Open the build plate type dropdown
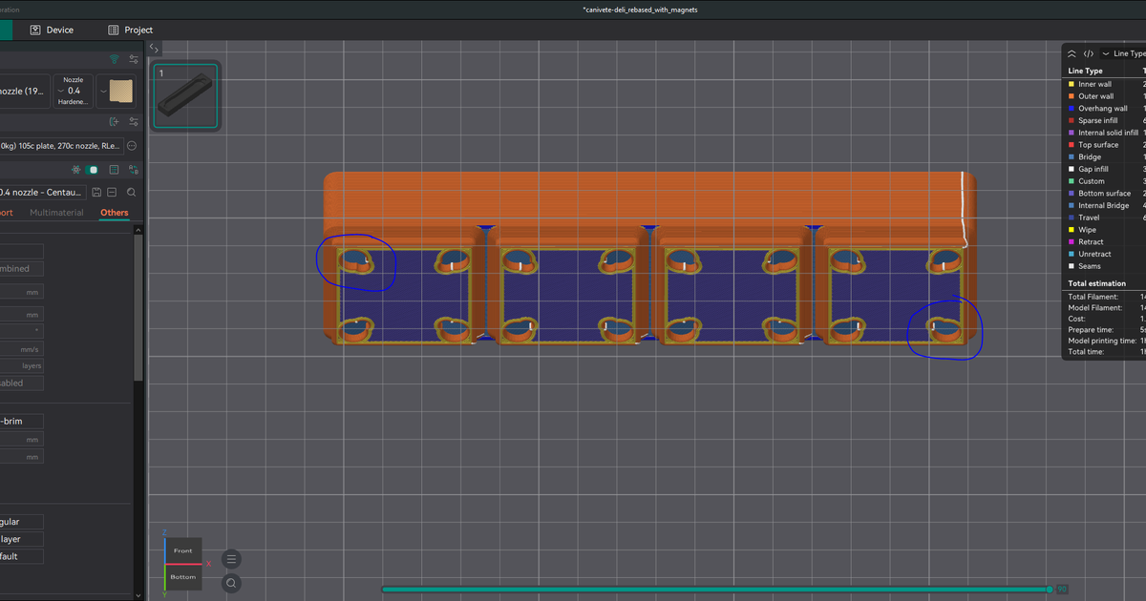The image size is (1146, 601). click(117, 92)
